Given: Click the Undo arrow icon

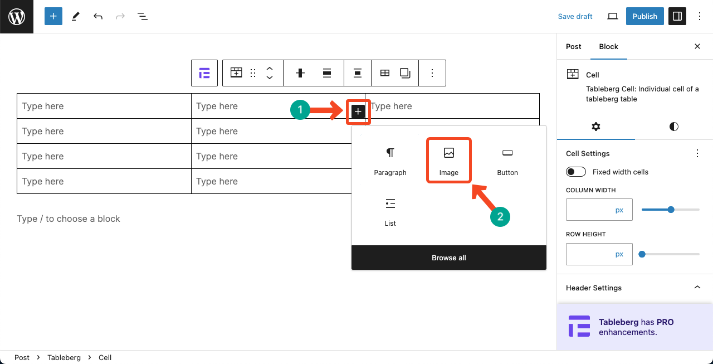Looking at the screenshot, I should click(x=98, y=17).
